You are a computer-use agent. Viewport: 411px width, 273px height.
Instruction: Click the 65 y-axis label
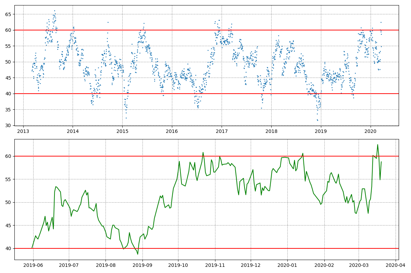tap(9, 14)
